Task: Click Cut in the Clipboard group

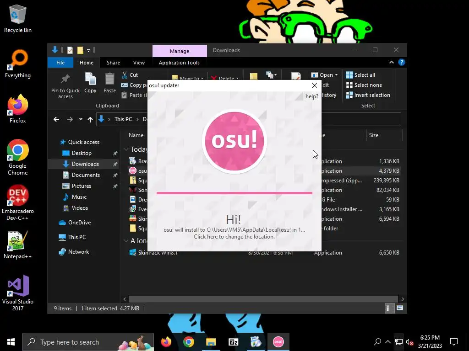Action: pos(130,75)
